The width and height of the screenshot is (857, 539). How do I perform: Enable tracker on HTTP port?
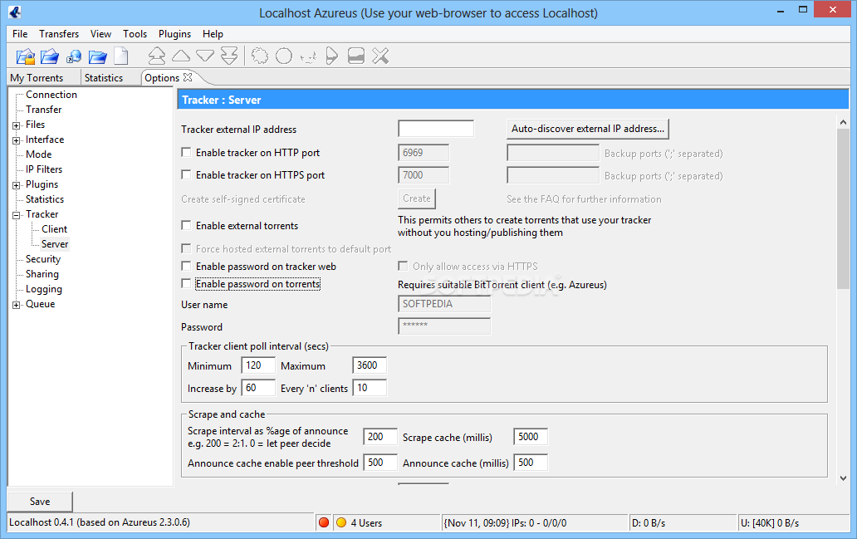coord(186,152)
